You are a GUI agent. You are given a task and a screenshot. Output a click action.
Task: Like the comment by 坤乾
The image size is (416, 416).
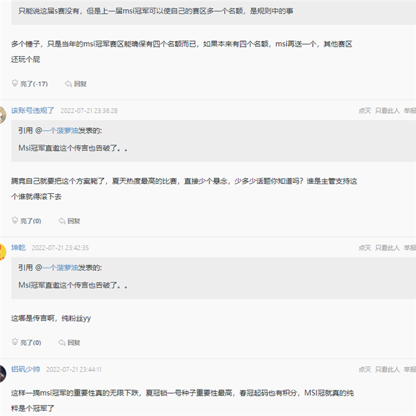pos(16,342)
